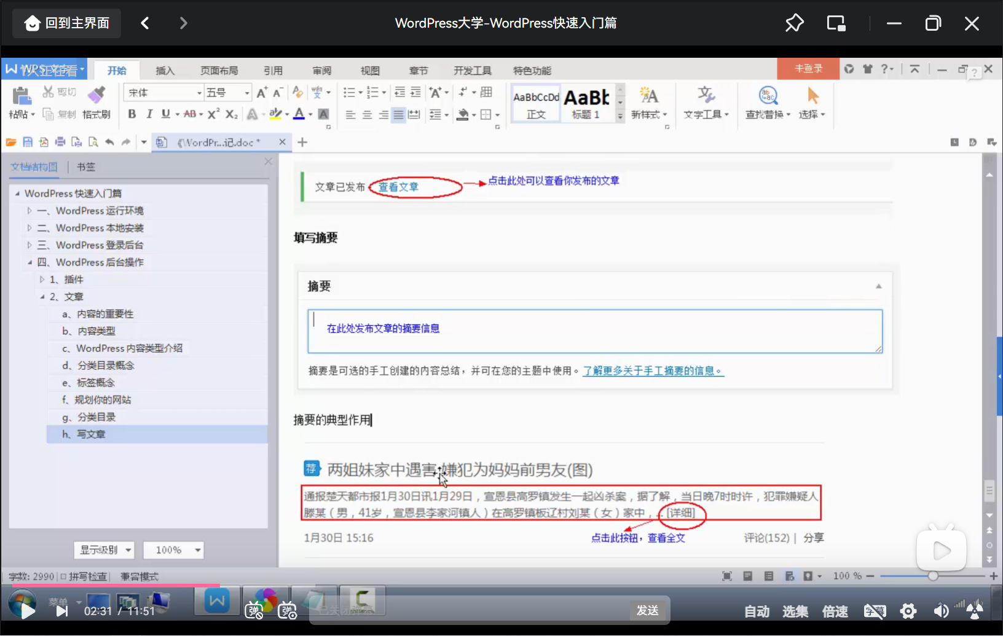Decrease the font size
The height and width of the screenshot is (636, 1003).
pos(278,93)
